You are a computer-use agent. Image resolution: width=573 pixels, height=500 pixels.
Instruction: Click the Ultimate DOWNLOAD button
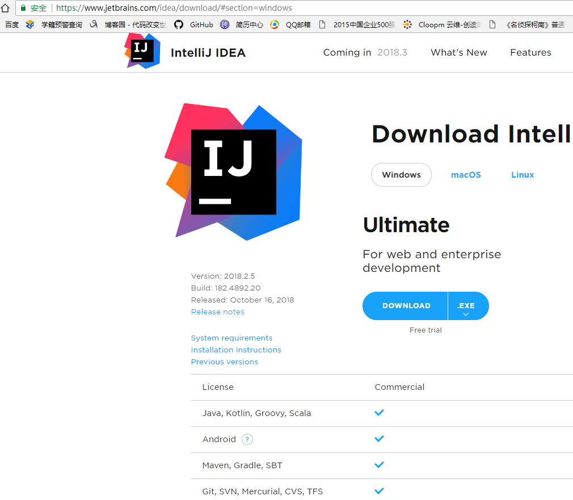click(406, 305)
